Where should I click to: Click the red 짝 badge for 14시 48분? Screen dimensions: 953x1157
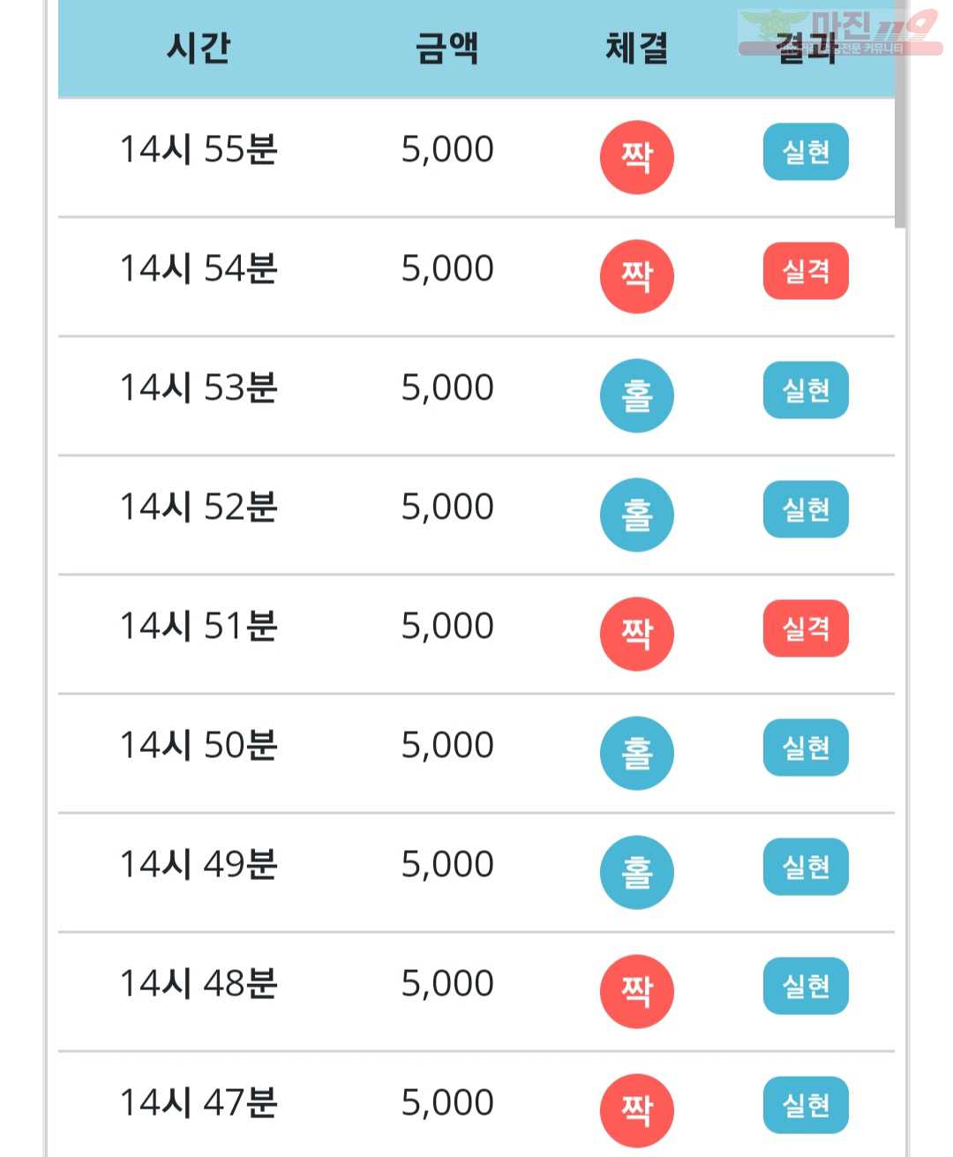pyautogui.click(x=636, y=991)
